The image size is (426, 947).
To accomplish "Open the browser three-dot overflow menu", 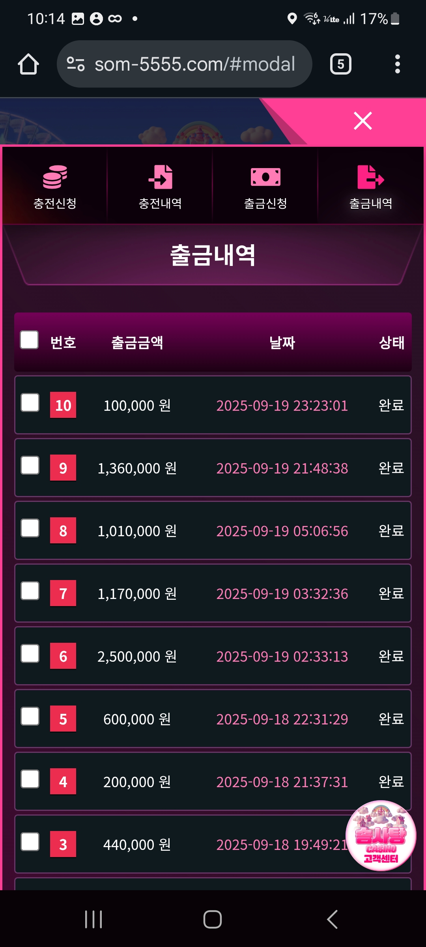I will (x=397, y=64).
